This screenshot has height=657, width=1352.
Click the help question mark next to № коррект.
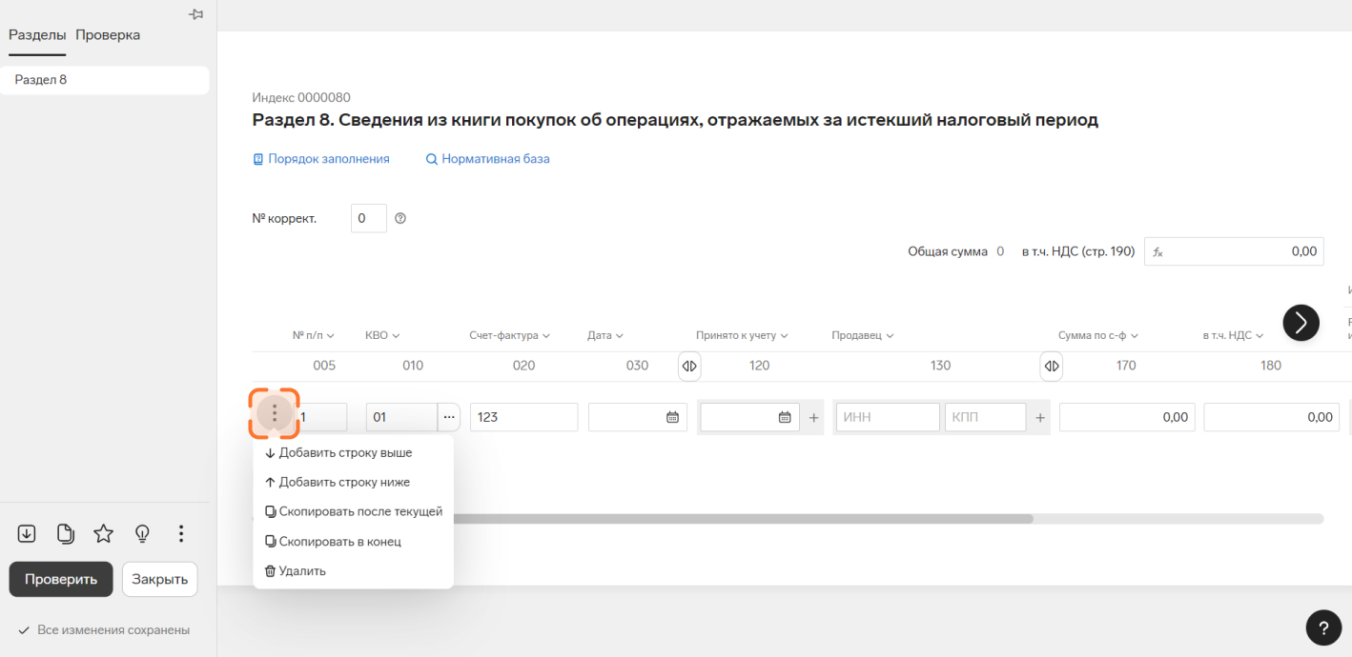click(x=400, y=218)
